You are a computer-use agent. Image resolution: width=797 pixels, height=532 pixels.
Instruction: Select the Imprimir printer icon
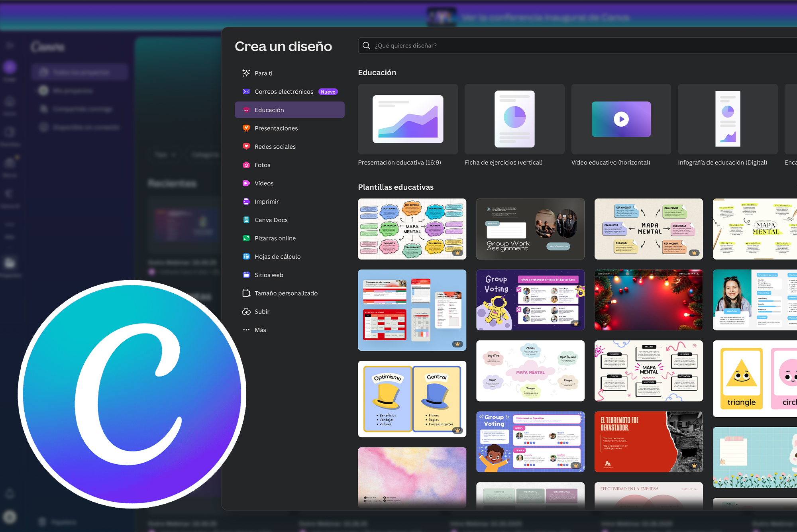click(246, 202)
